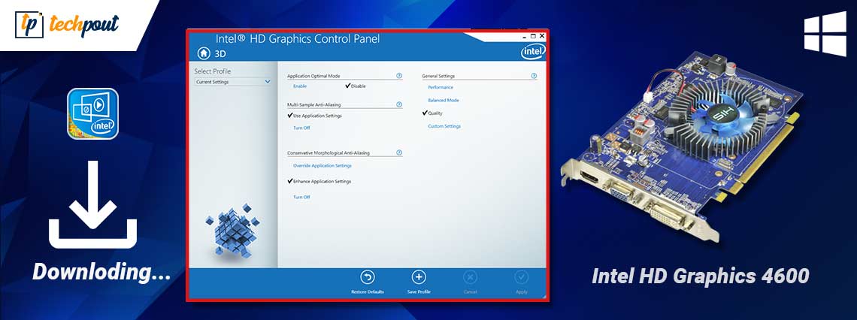The image size is (857, 320).
Task: Minimize the Intel control panel window
Action: click(525, 37)
